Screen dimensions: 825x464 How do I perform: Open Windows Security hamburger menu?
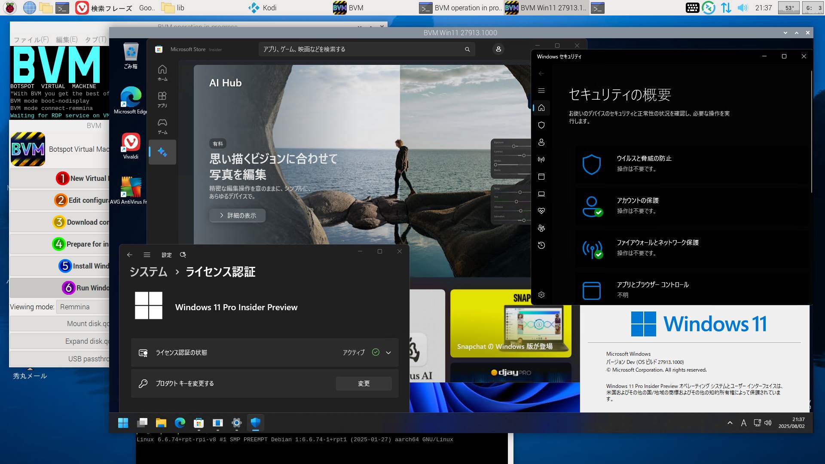pyautogui.click(x=541, y=91)
